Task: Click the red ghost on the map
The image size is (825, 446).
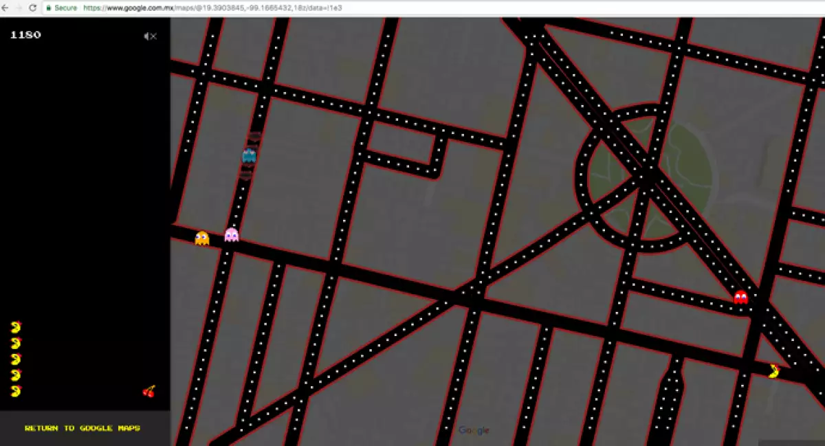Action: coord(740,297)
